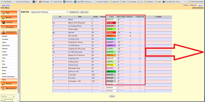Enable Check In for In exam room
Image resolution: width=205 pixels, height=102 pixels.
click(130, 39)
